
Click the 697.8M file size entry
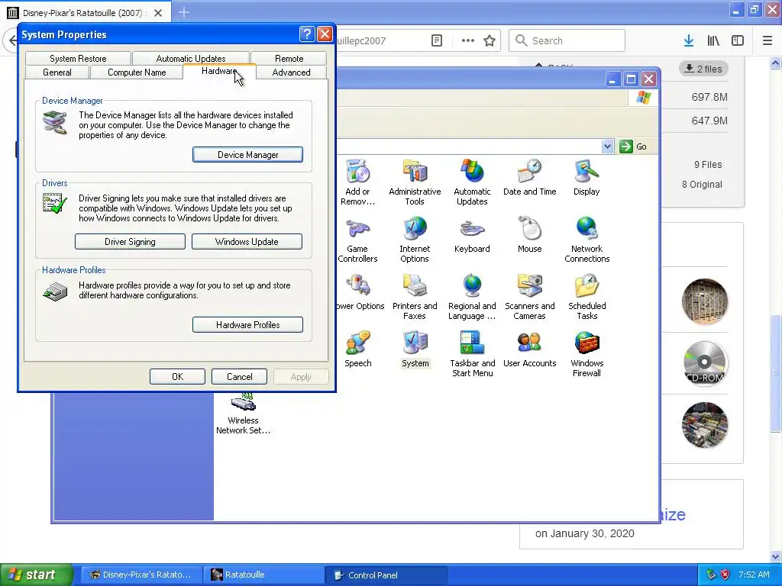pos(709,97)
